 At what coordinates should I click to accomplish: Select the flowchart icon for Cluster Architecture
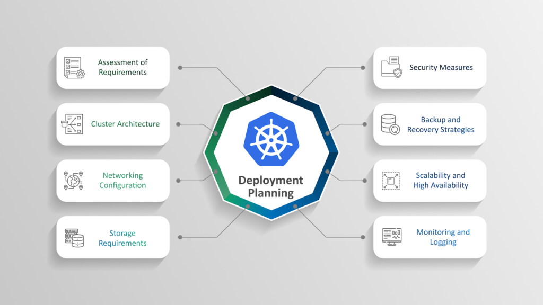[x=73, y=124]
